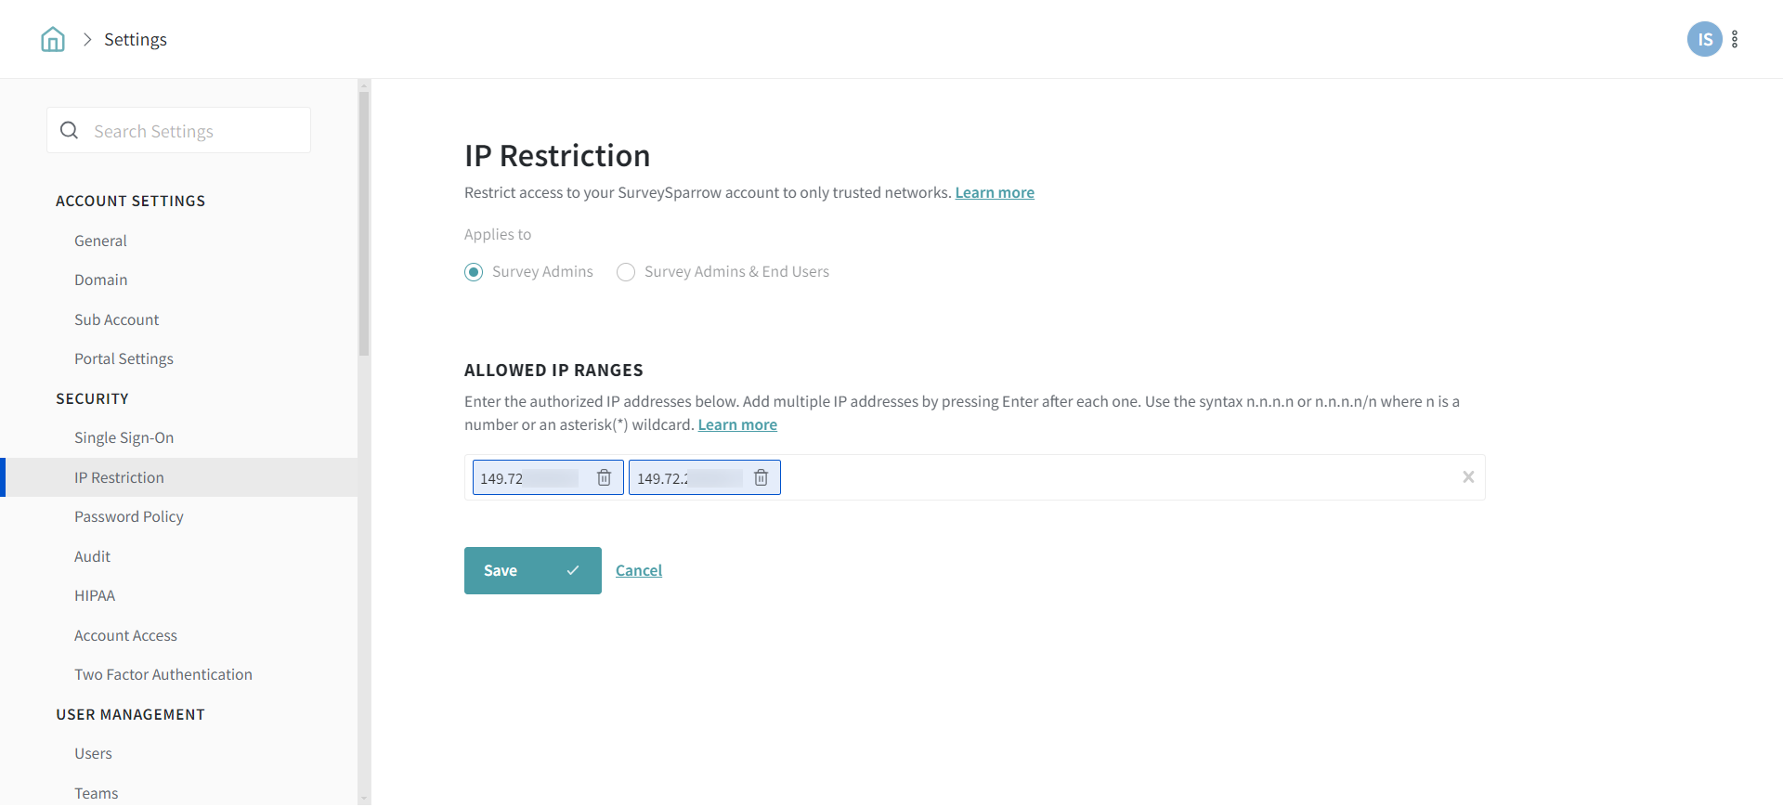The width and height of the screenshot is (1783, 807).
Task: Save the IP restriction settings
Action: (532, 570)
